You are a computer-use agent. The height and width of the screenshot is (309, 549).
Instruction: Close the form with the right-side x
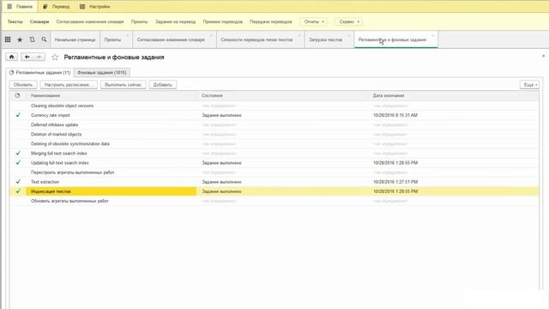pos(543,56)
